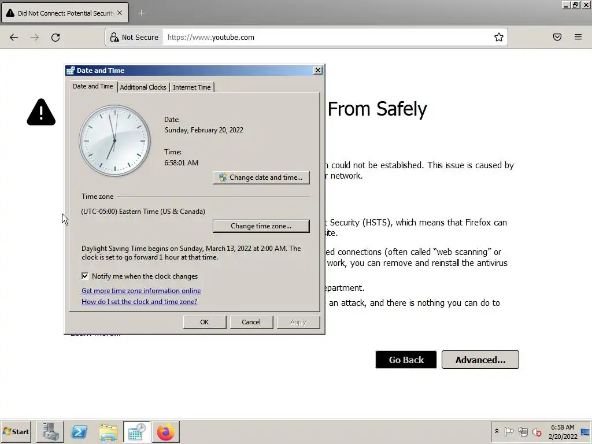Click the time value 6:58:01 AM
This screenshot has width=592, height=444.
(x=181, y=162)
